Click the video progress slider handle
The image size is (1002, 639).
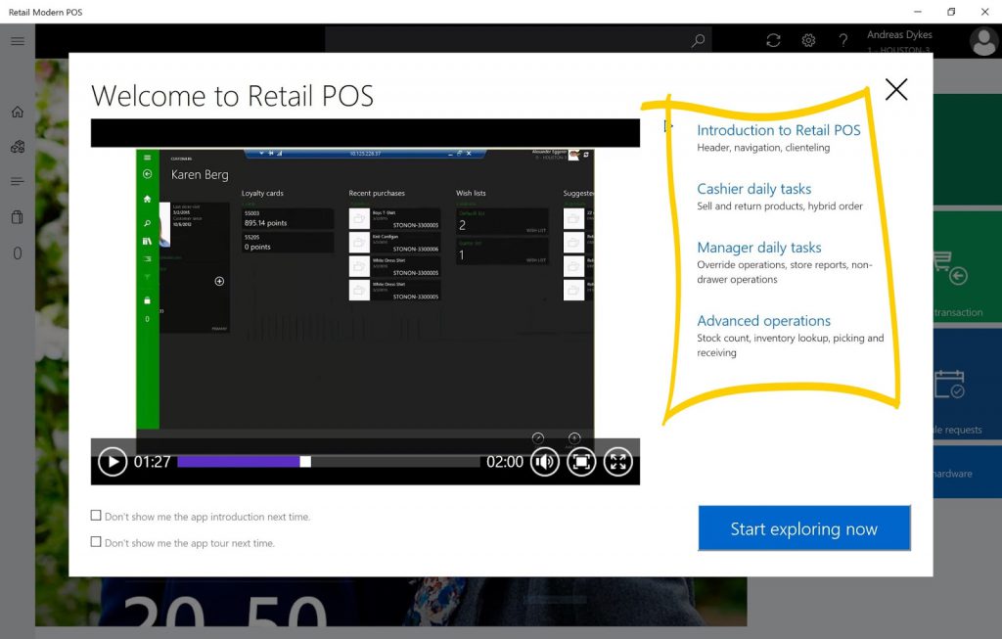pos(305,461)
